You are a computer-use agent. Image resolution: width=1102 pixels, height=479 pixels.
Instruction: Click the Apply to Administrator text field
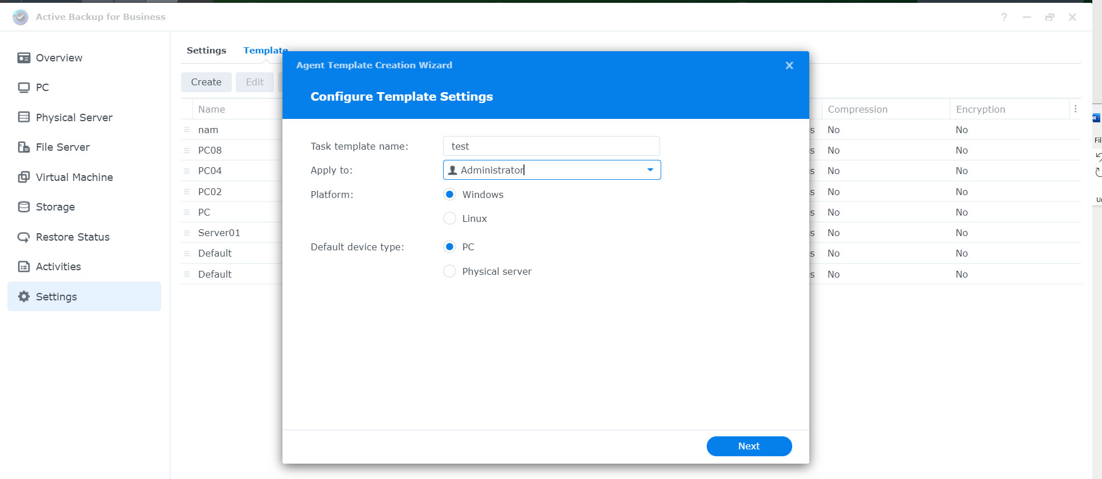(x=552, y=170)
